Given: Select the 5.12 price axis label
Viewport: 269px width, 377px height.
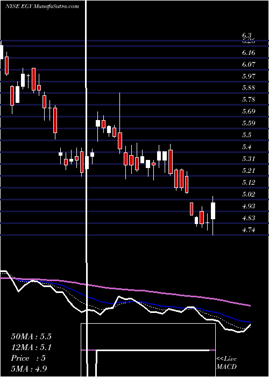Looking at the screenshot, I should (249, 183).
